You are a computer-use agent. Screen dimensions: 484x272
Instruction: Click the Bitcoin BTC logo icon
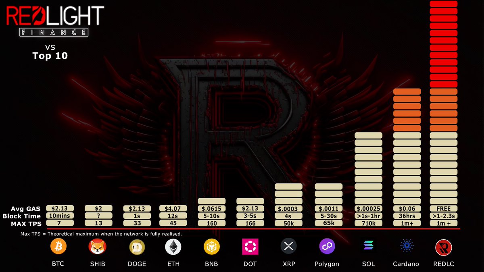58,246
